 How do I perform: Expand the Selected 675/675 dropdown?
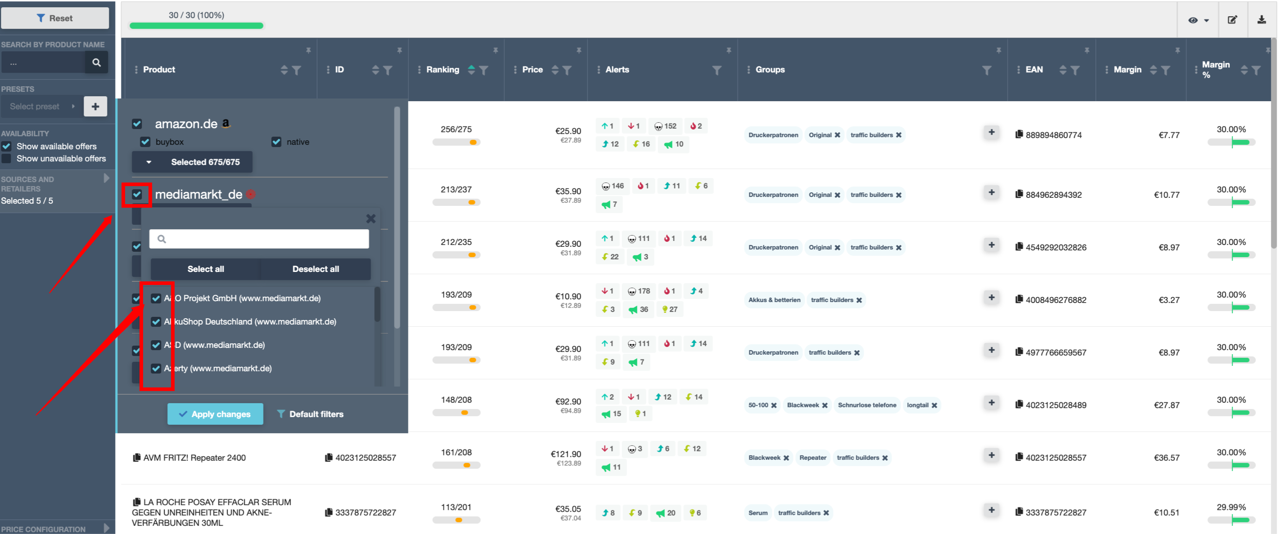pyautogui.click(x=192, y=162)
